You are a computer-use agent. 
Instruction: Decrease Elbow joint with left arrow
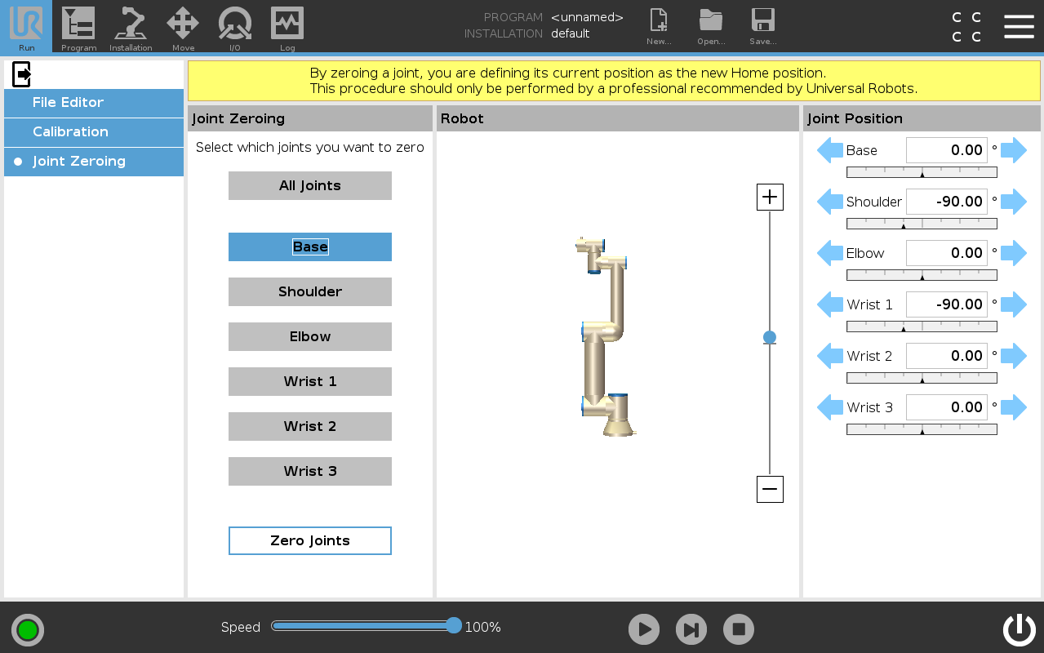click(x=829, y=253)
